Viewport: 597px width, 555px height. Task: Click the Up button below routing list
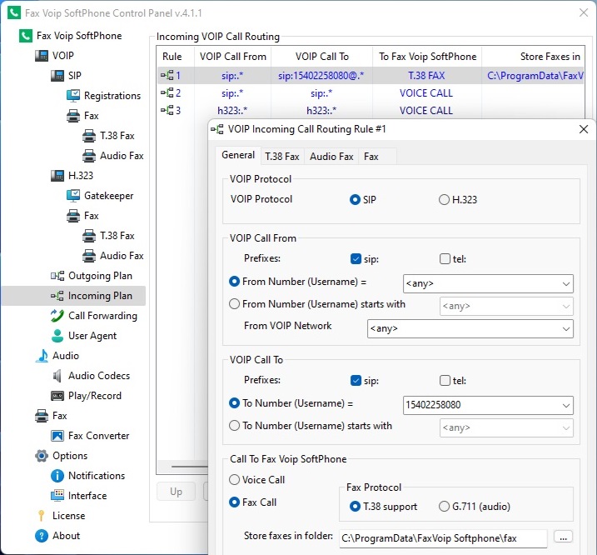176,492
